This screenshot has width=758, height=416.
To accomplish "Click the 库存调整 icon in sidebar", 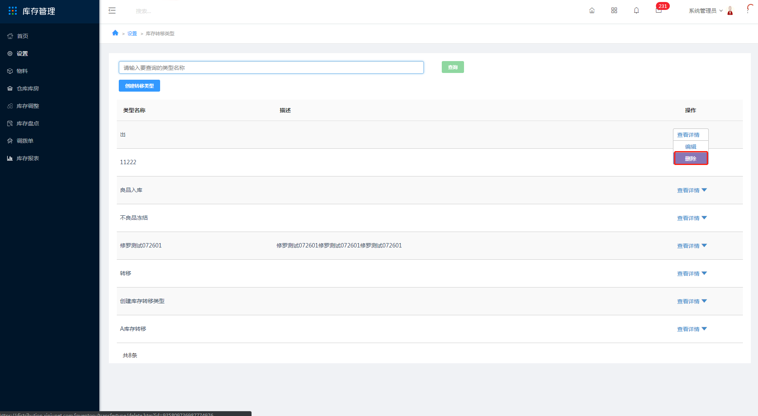I will point(10,106).
